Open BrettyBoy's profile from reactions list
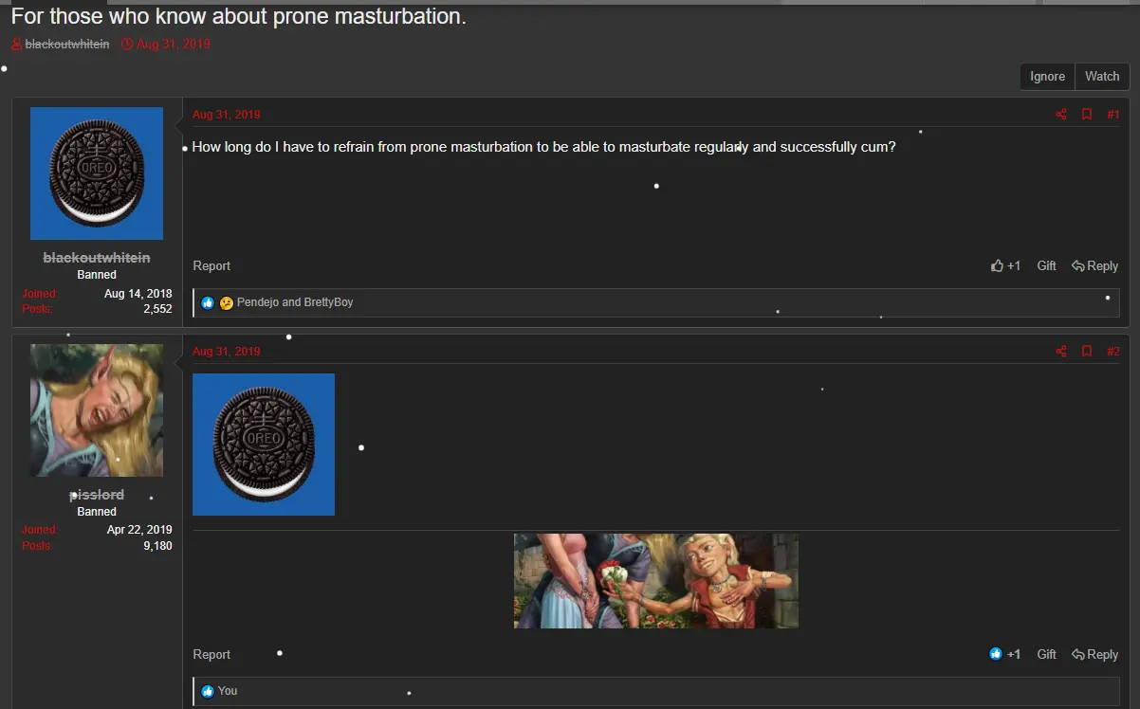Viewport: 1140px width, 709px height. click(328, 302)
